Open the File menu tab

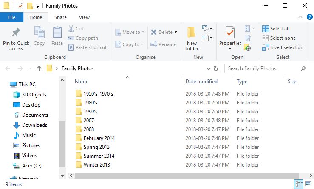(11, 17)
